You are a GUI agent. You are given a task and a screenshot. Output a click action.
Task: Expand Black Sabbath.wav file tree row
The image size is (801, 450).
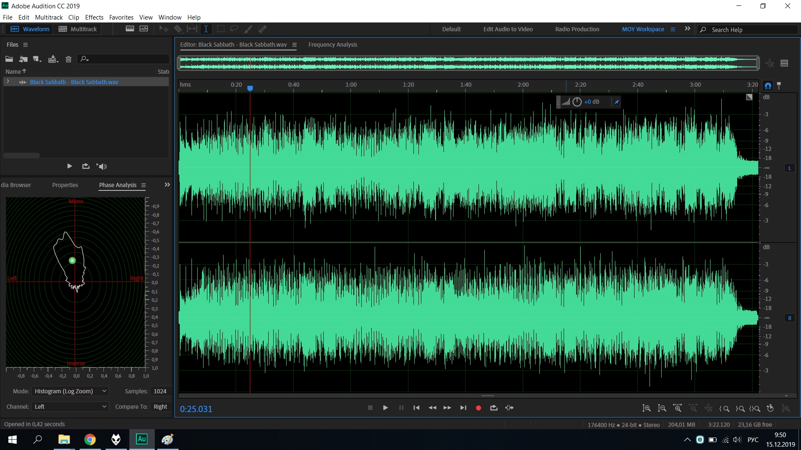point(8,82)
